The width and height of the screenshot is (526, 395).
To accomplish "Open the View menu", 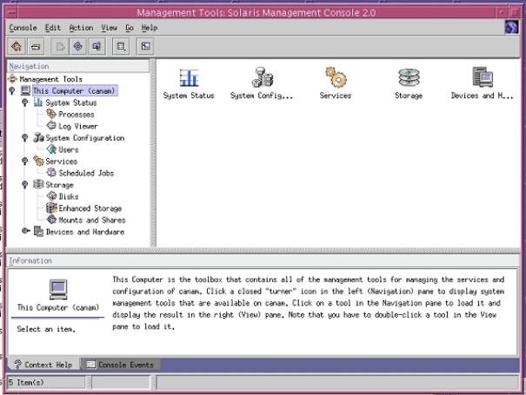I will pos(110,28).
